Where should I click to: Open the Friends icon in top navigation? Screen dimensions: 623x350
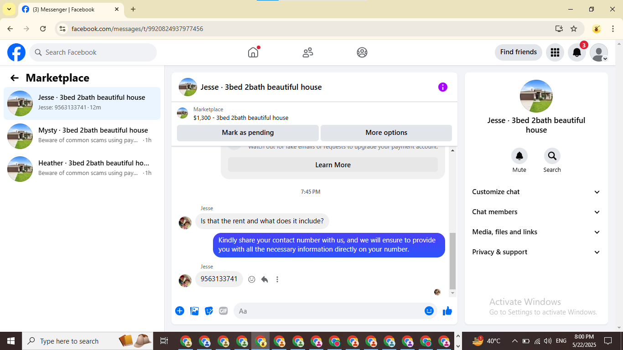click(308, 52)
